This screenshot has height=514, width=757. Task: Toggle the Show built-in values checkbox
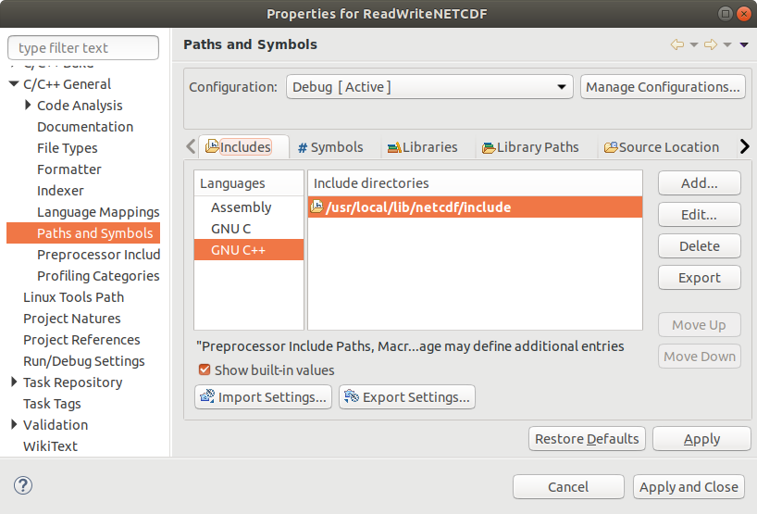205,370
